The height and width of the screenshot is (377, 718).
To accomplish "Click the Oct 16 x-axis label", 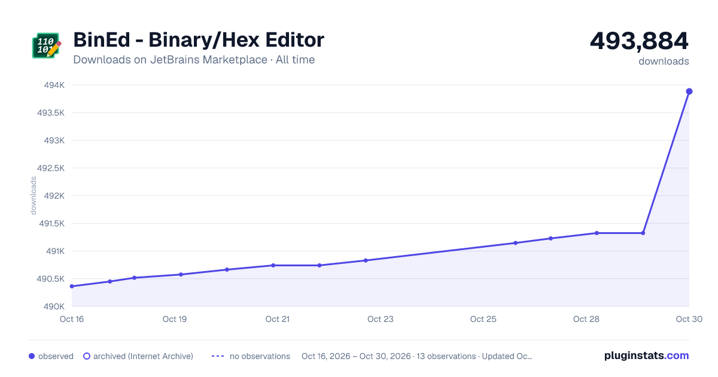I will coord(72,319).
